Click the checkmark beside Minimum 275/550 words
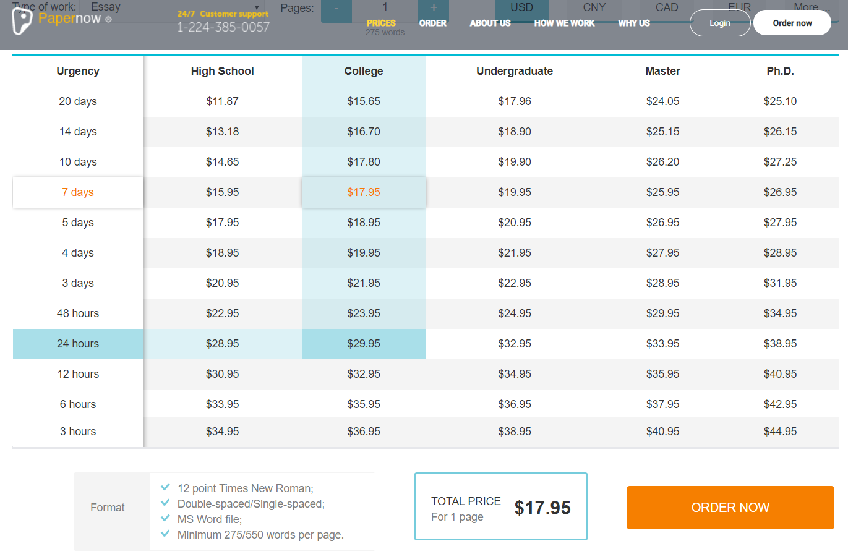This screenshot has height=554, width=848. click(165, 534)
